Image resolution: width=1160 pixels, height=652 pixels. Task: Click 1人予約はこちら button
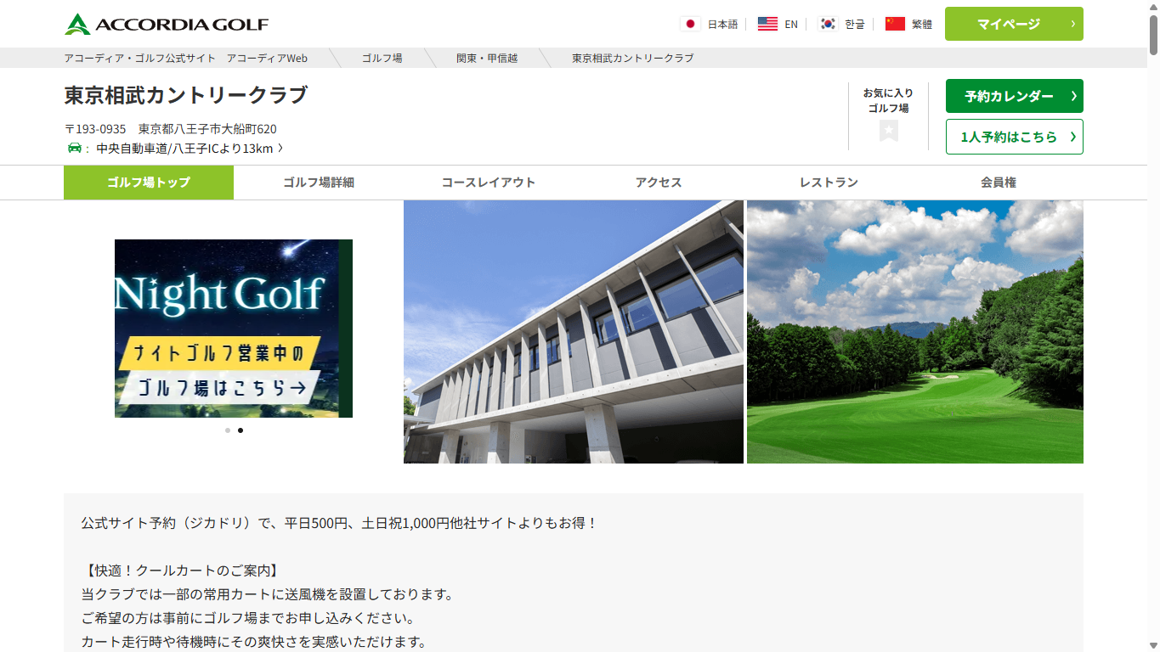point(1014,137)
